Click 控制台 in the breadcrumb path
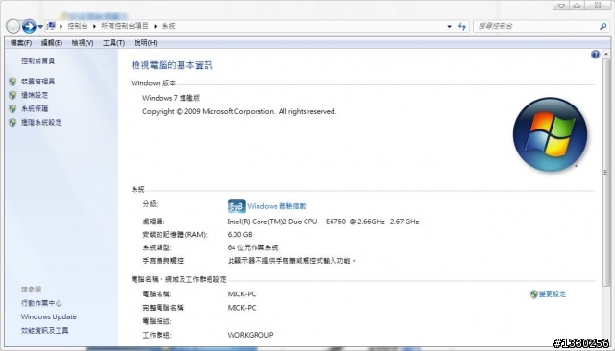 click(78, 26)
